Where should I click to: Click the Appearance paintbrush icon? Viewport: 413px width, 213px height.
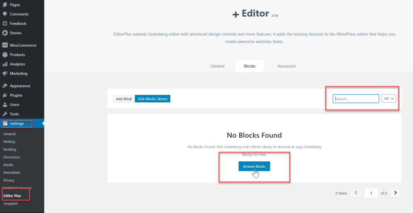pyautogui.click(x=5, y=86)
